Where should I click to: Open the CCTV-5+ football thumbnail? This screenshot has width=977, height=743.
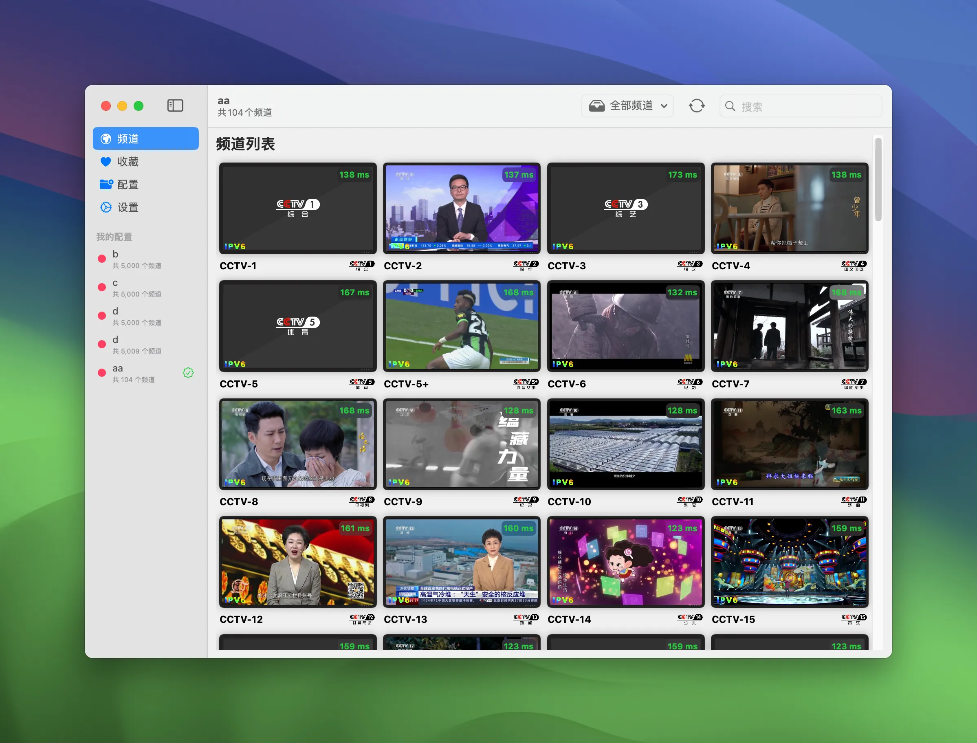click(x=461, y=326)
